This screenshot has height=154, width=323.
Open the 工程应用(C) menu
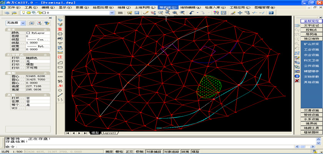point(240,7)
